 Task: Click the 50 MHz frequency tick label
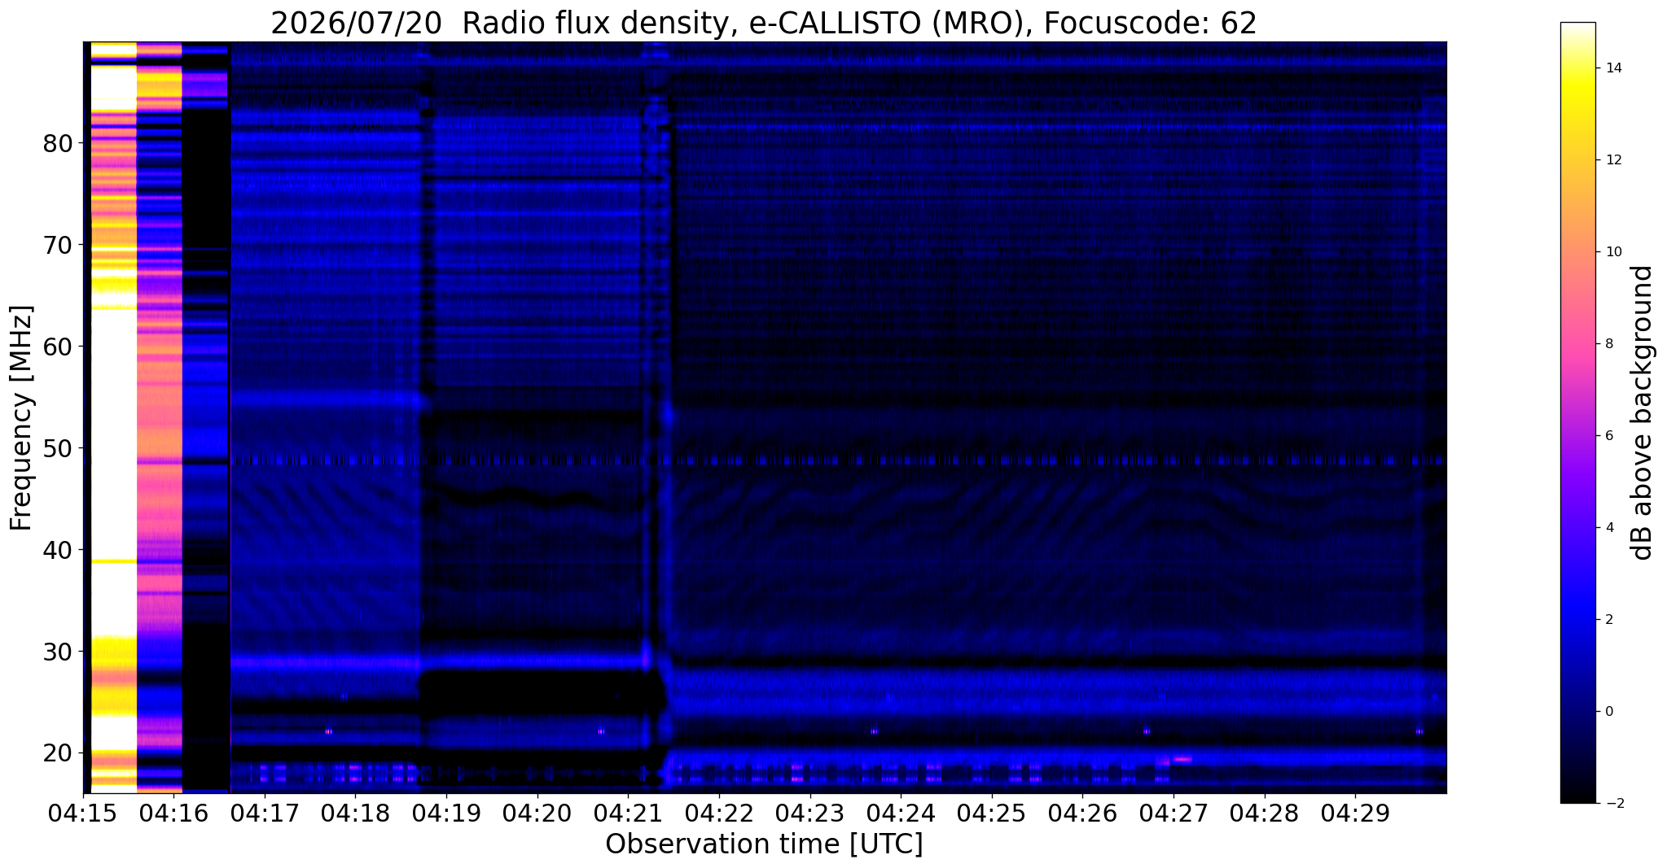click(x=58, y=448)
